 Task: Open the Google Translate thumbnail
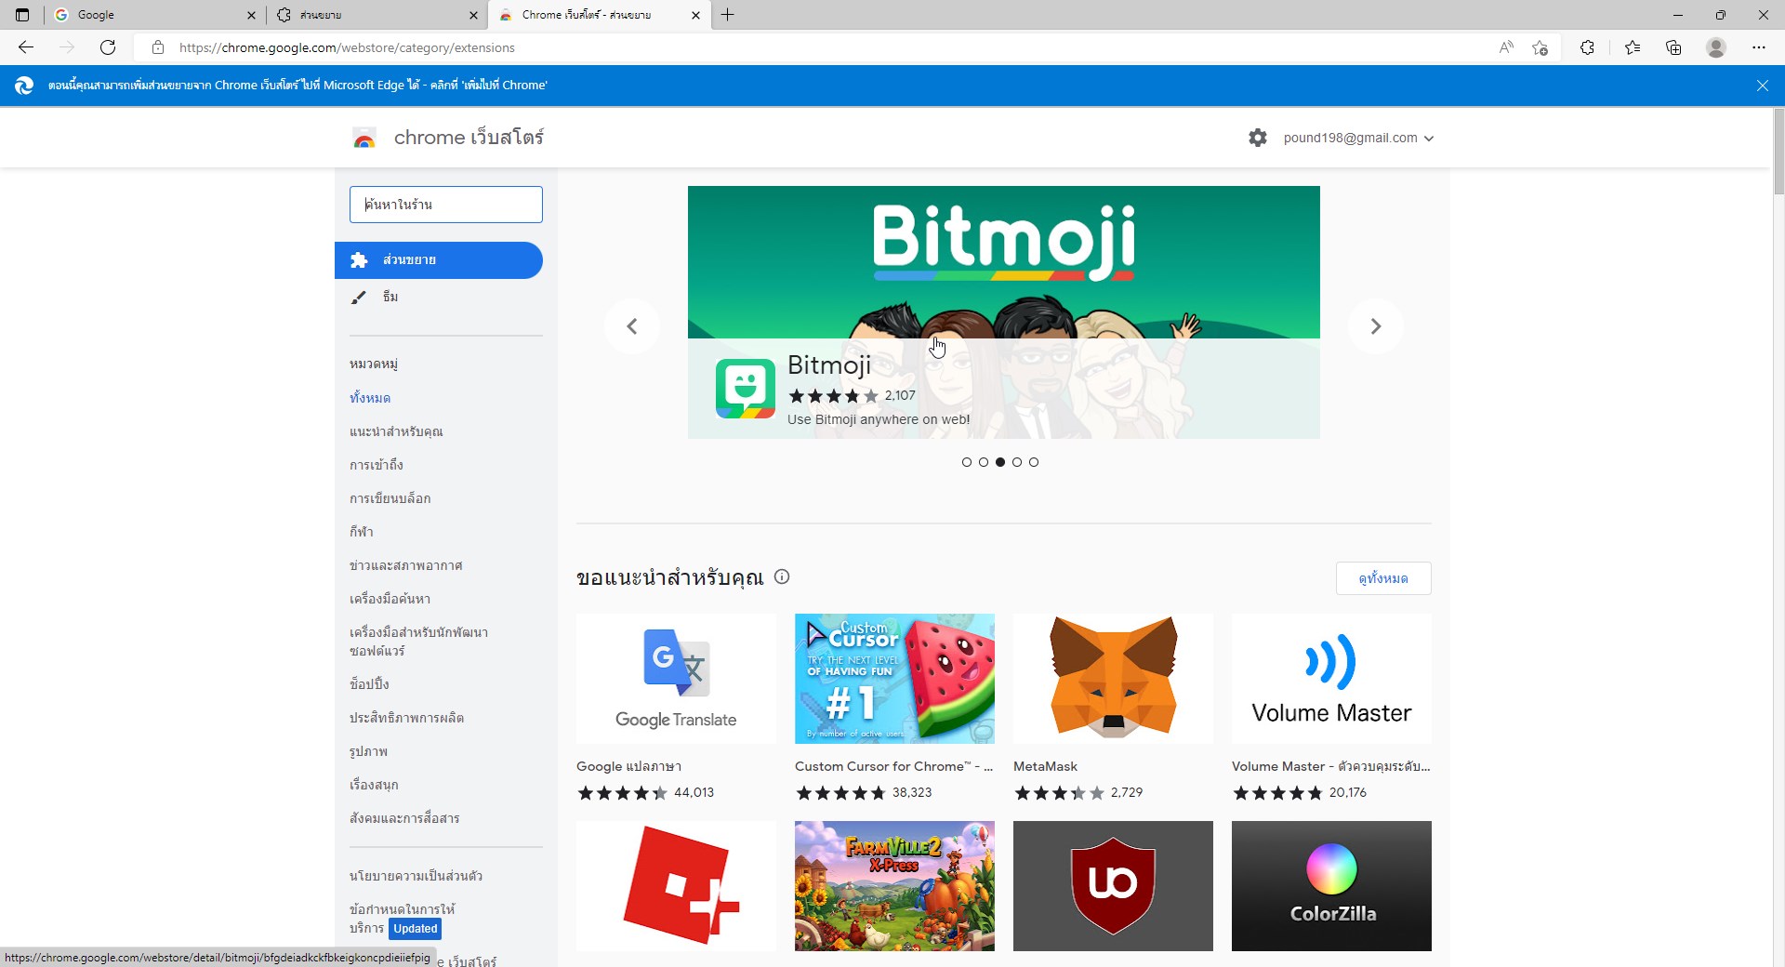click(676, 679)
